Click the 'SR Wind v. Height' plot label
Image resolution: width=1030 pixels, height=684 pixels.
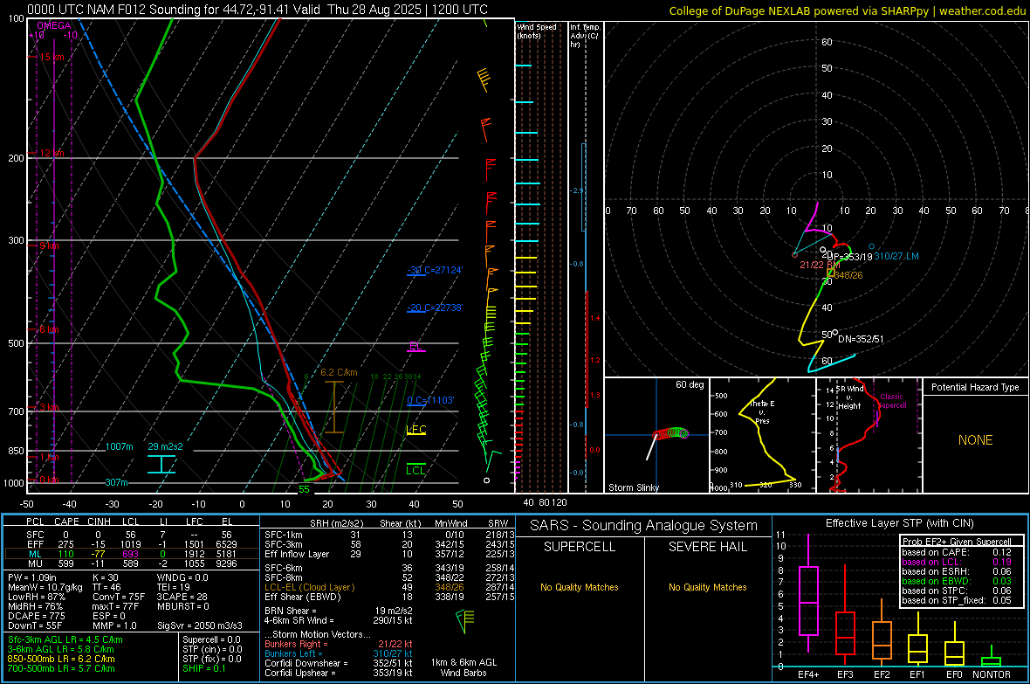(x=850, y=397)
